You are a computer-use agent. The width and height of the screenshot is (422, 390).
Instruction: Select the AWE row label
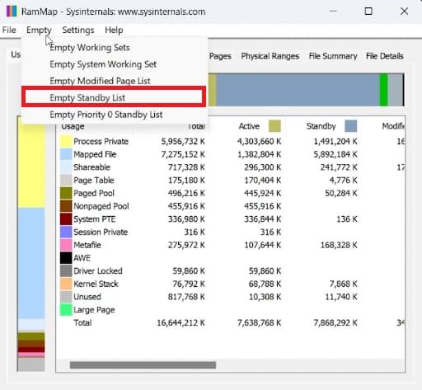pos(82,258)
